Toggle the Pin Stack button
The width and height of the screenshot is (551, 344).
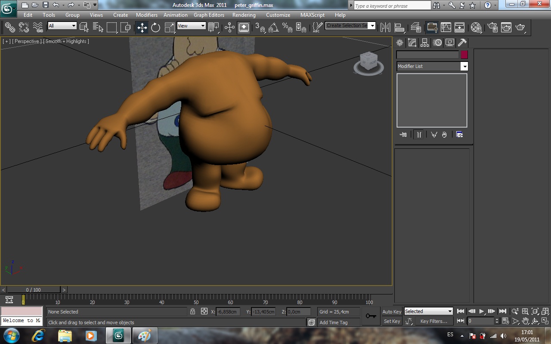pyautogui.click(x=403, y=135)
